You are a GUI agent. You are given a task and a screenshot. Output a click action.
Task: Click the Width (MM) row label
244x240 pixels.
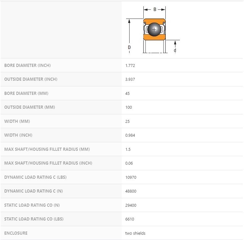pyautogui.click(x=17, y=121)
